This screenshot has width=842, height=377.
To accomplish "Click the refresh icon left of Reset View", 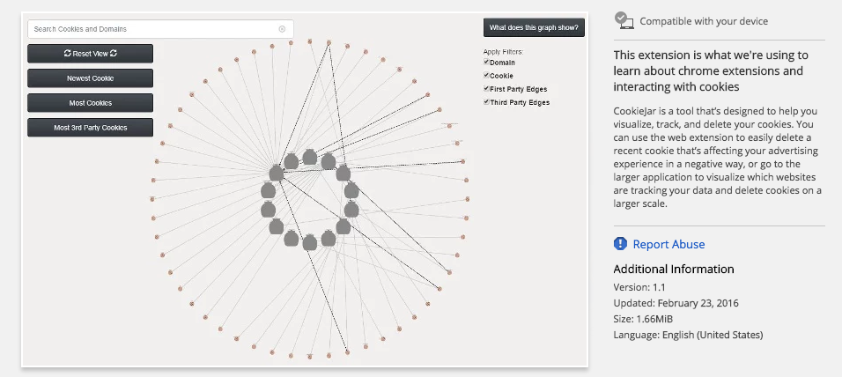I will (68, 54).
